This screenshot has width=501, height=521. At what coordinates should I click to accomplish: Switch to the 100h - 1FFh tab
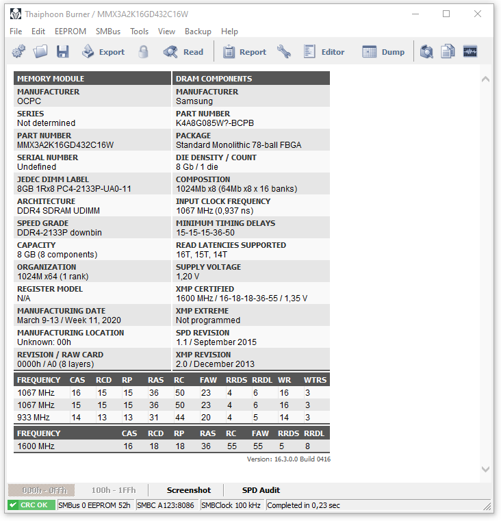point(114,490)
